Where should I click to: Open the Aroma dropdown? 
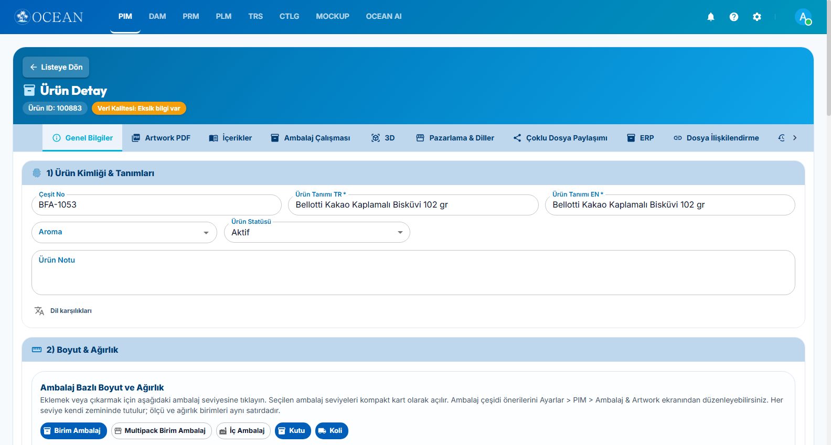coord(124,232)
